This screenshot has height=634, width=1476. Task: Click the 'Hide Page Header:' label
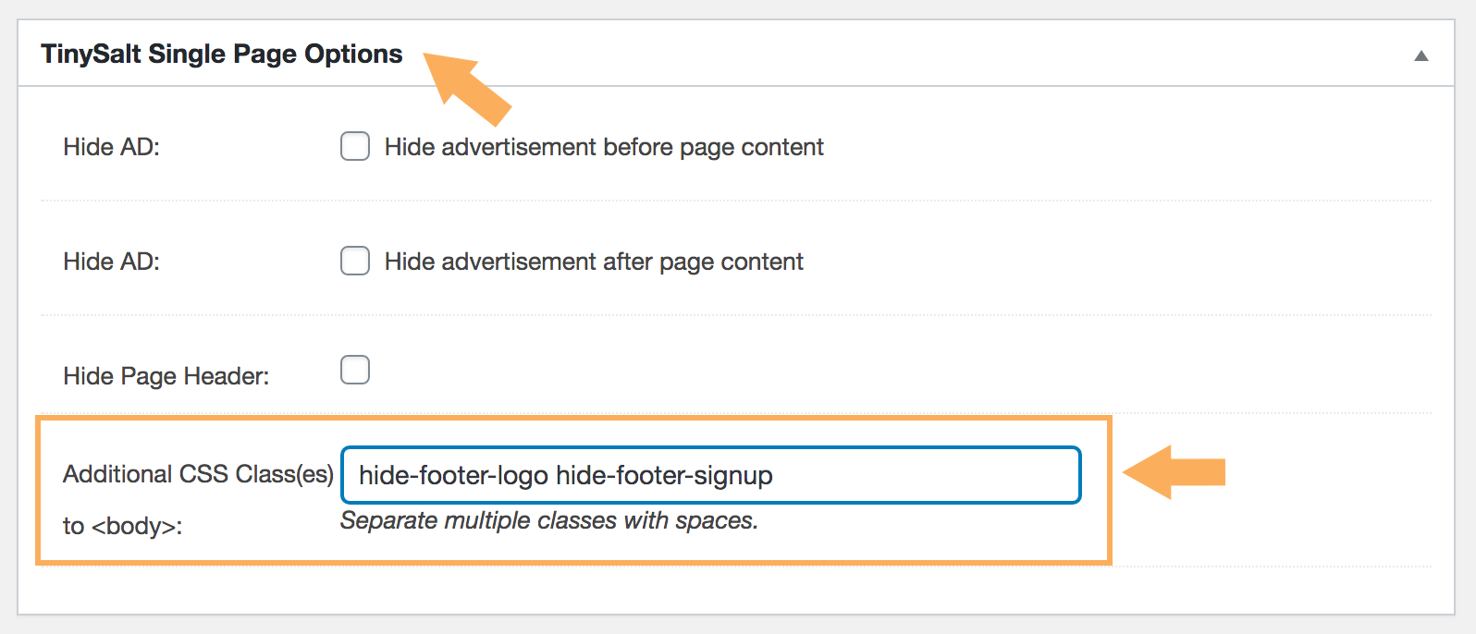pyautogui.click(x=166, y=376)
